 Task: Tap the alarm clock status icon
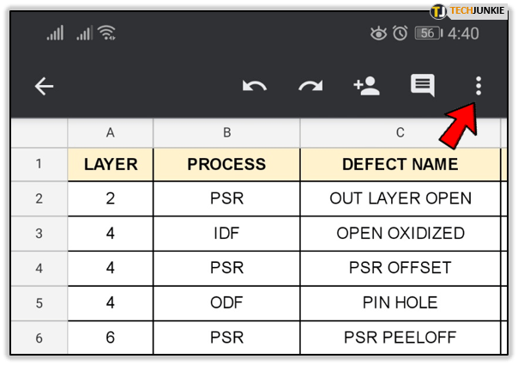[400, 33]
